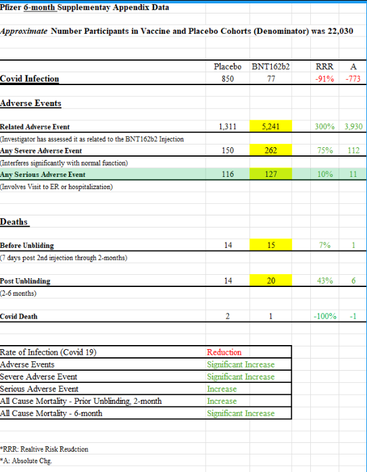The height and width of the screenshot is (472, 367).
Task: Select the yellow highlighted 15 cell
Action: pyautogui.click(x=270, y=244)
